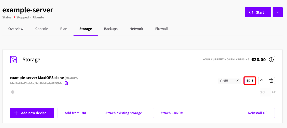The height and width of the screenshot is (128, 287).
Task: Click the eject storage device icon
Action: [x=261, y=81]
